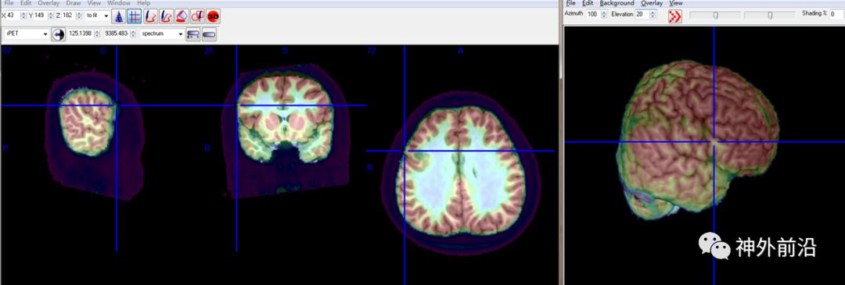Click the black-white contrast circle icon
The width and height of the screenshot is (845, 285).
point(58,34)
